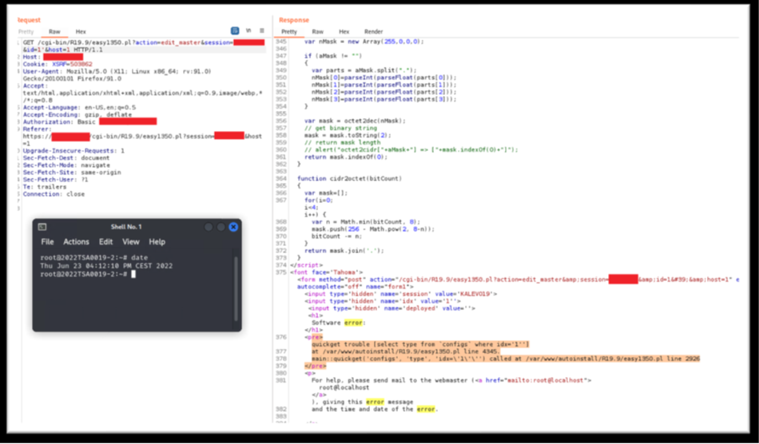Screen dimensions: 759x444
Task: Click the 'Upgrade-Insecure-Requests: 1' line
Action: point(74,151)
